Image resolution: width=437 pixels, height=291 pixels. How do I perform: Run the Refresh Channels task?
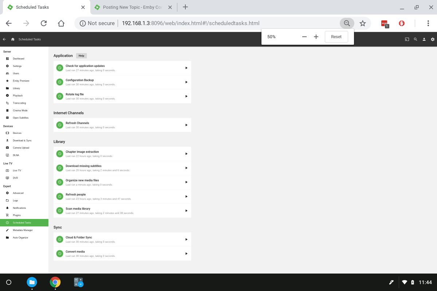click(186, 125)
